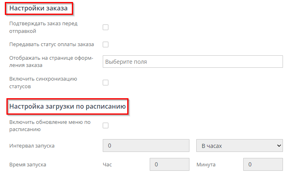Click the Минута label text

click(x=206, y=164)
